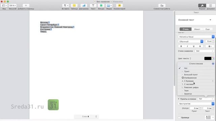
Task: Open the Document (Документ) inspector icon
Action: point(211,5)
